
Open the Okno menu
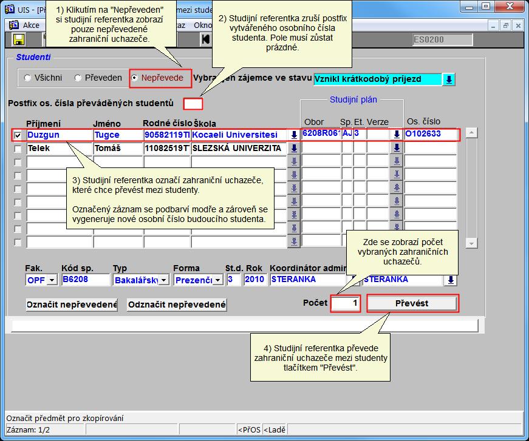click(x=202, y=25)
